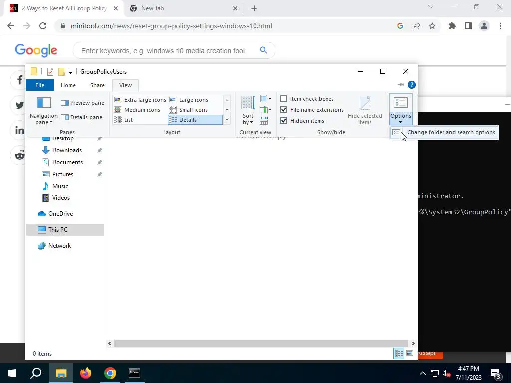This screenshot has height=383, width=511.
Task: Click Properties checkmark in quick access toolbar
Action: pyautogui.click(x=50, y=72)
